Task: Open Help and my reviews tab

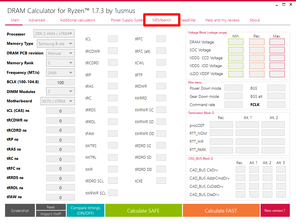Action: click(222, 20)
